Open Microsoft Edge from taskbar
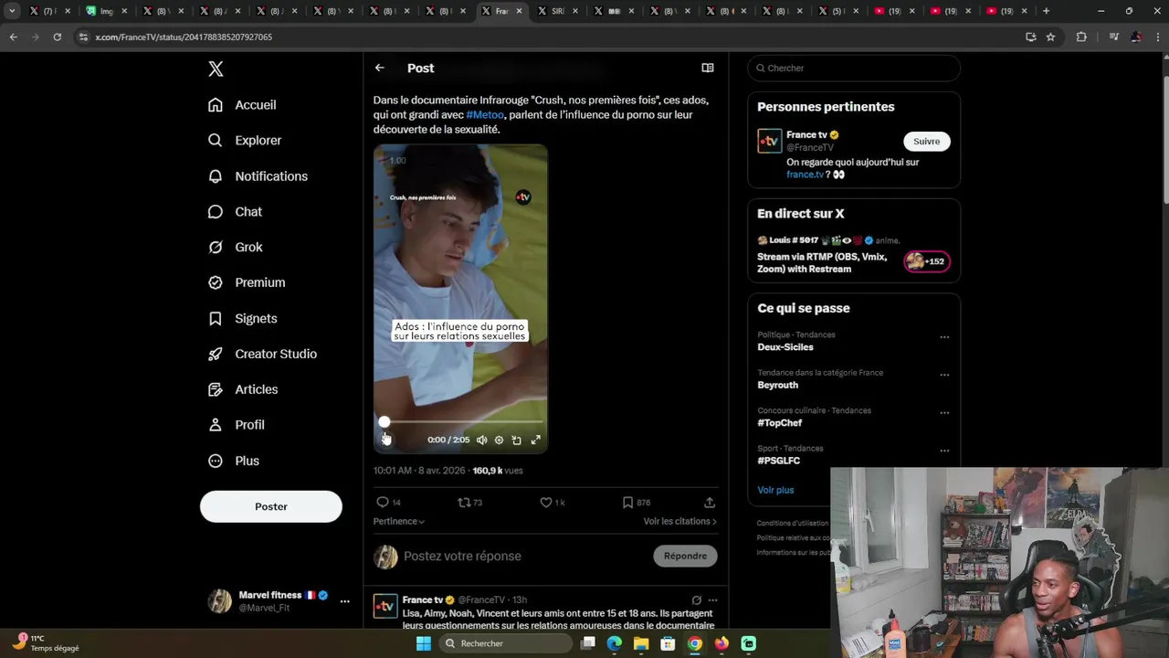Viewport: 1169px width, 658px height. (615, 643)
